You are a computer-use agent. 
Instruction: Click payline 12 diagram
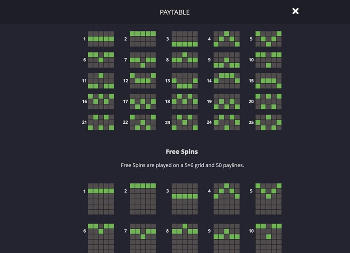coord(143,80)
